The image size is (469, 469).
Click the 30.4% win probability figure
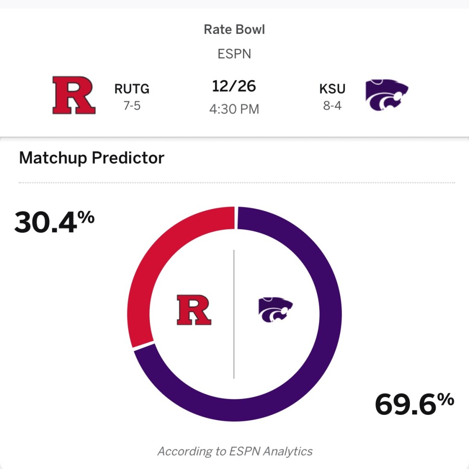pyautogui.click(x=54, y=221)
